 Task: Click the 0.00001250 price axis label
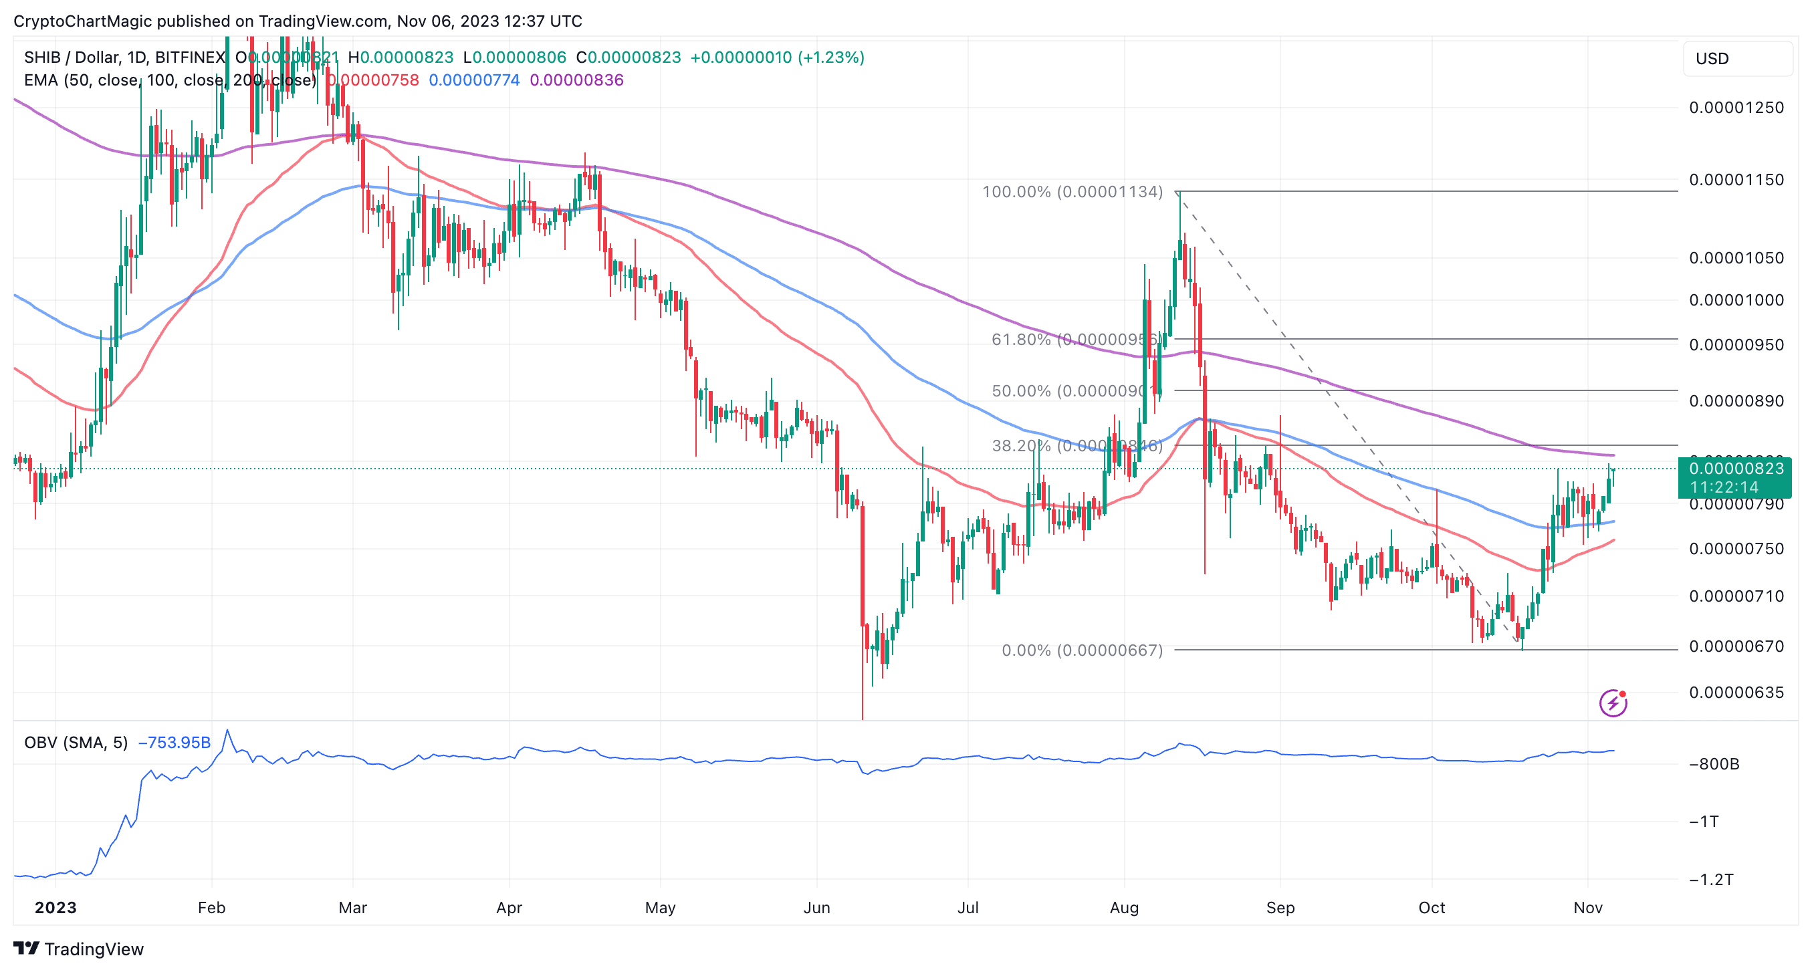[x=1736, y=108]
